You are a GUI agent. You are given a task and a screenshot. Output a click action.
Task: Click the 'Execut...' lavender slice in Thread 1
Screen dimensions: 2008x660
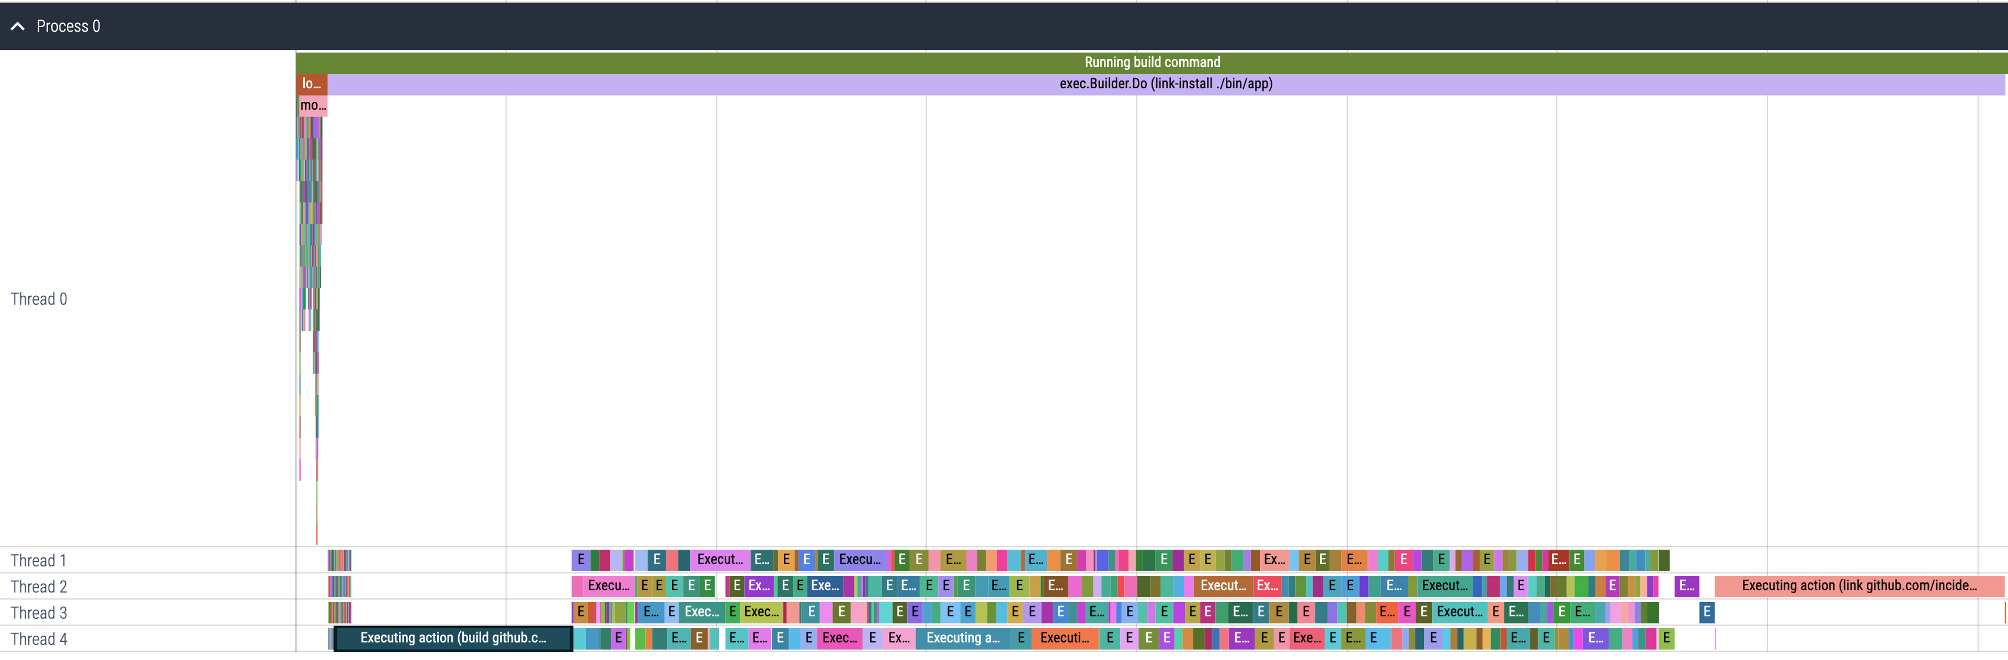[x=720, y=560]
